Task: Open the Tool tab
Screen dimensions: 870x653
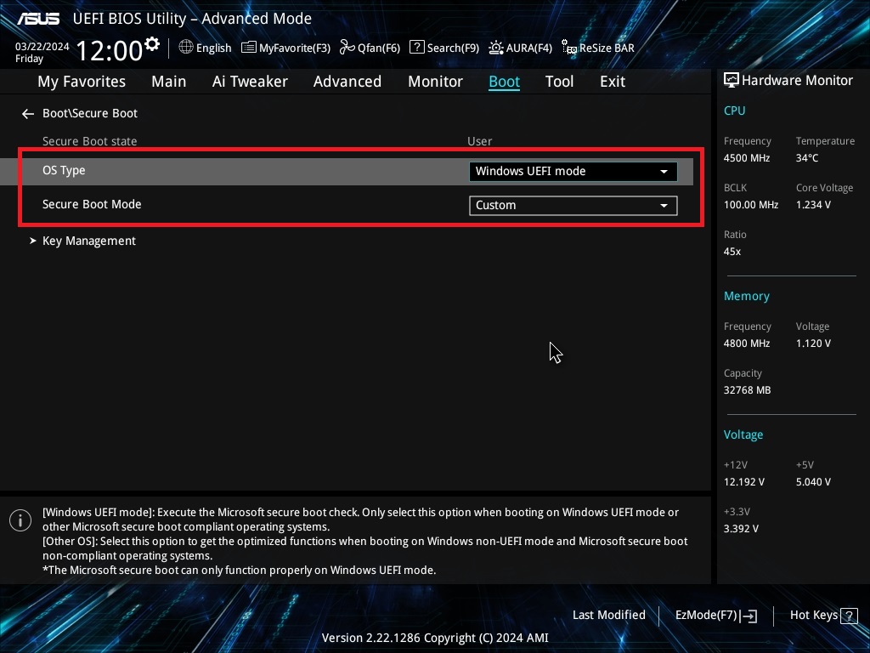Action: click(x=559, y=82)
